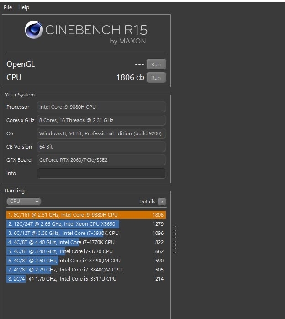This screenshot has width=285, height=319.
Task: Click the panel splitter grip handle
Action: point(174,239)
